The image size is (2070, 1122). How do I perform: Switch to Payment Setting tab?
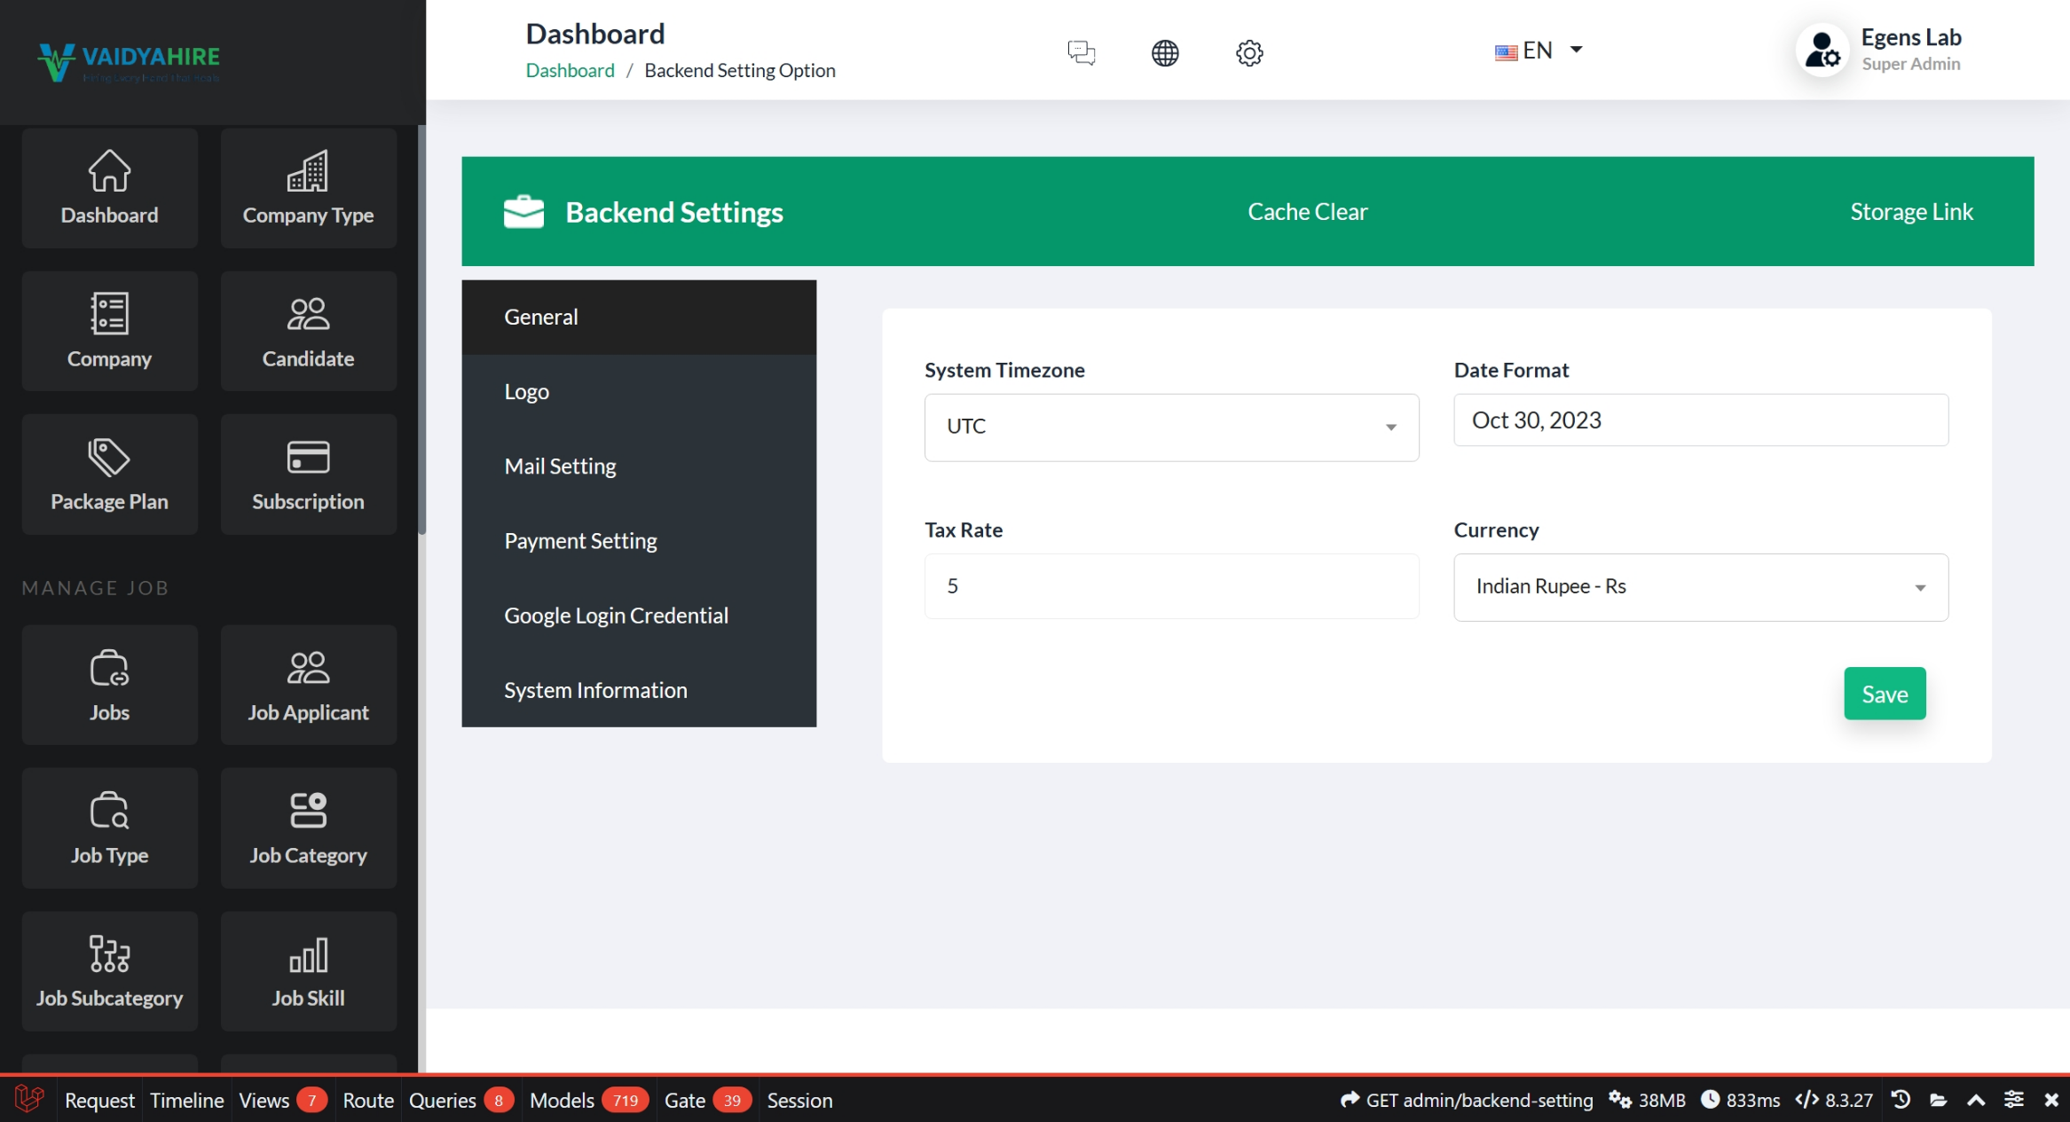click(580, 540)
